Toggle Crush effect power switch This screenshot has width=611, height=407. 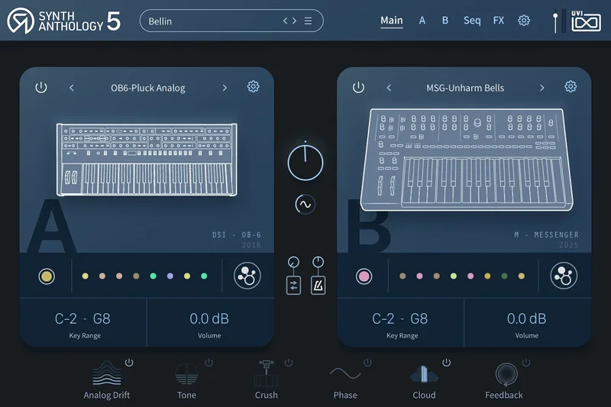[x=289, y=363]
